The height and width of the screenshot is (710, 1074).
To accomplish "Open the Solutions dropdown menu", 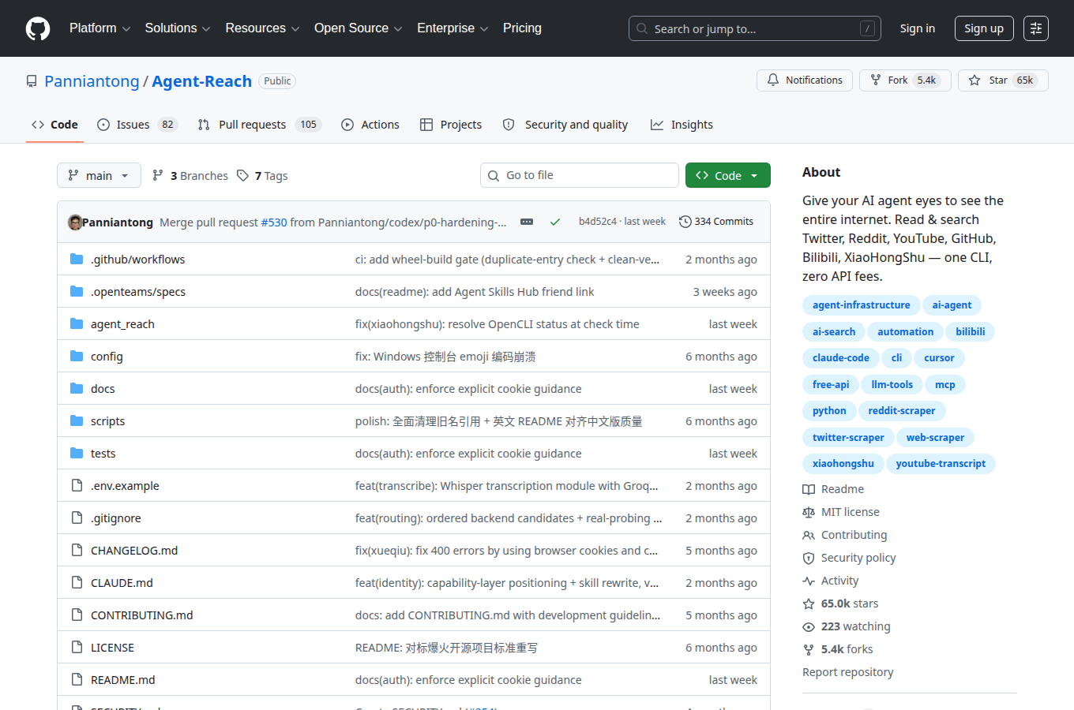I will [x=177, y=28].
